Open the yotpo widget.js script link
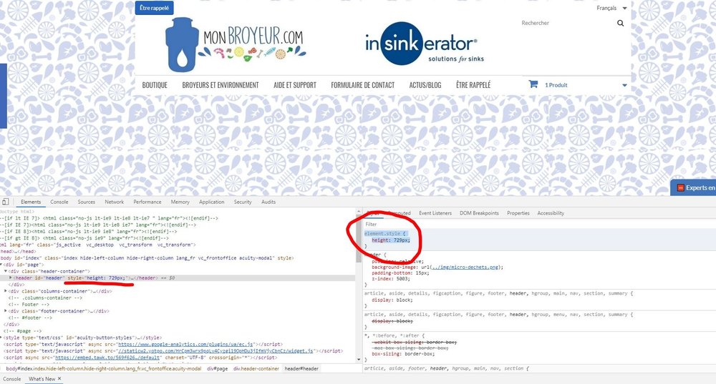The width and height of the screenshot is (716, 384). tap(216, 350)
